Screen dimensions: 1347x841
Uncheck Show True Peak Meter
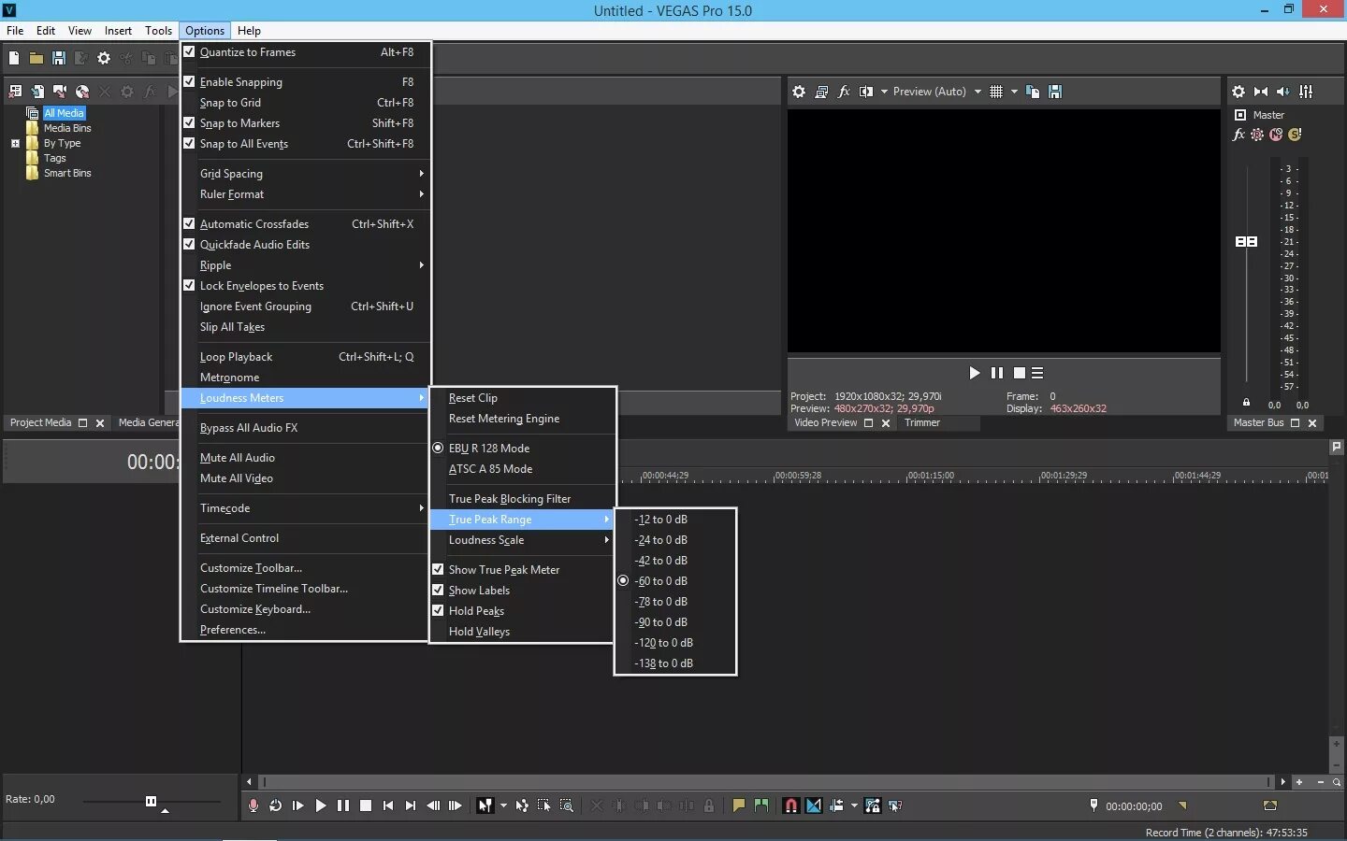438,570
